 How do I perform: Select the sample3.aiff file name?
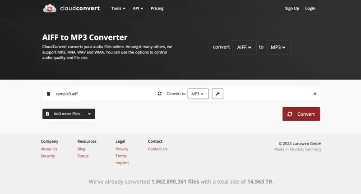[66, 94]
